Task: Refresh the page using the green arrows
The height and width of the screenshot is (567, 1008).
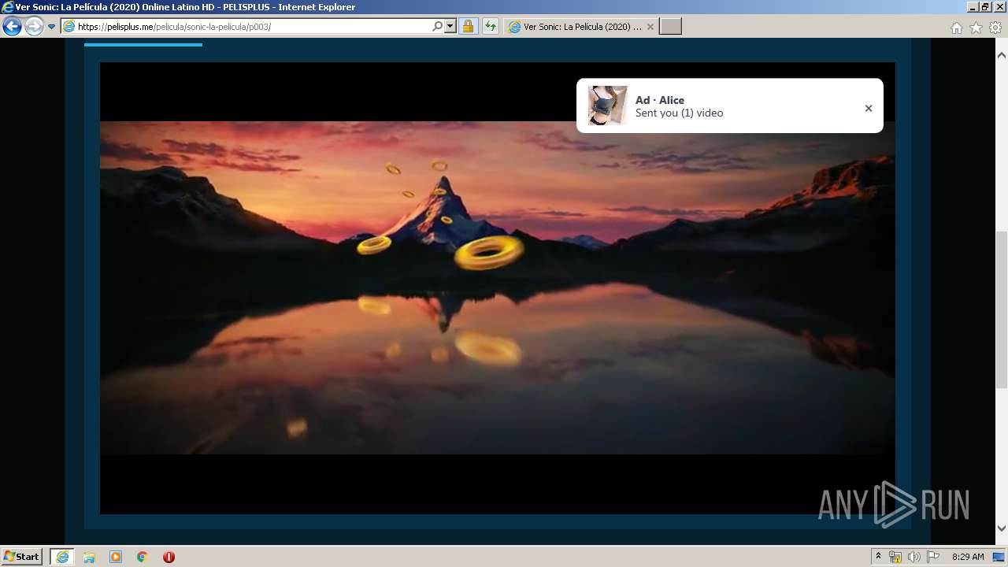Action: click(x=491, y=27)
